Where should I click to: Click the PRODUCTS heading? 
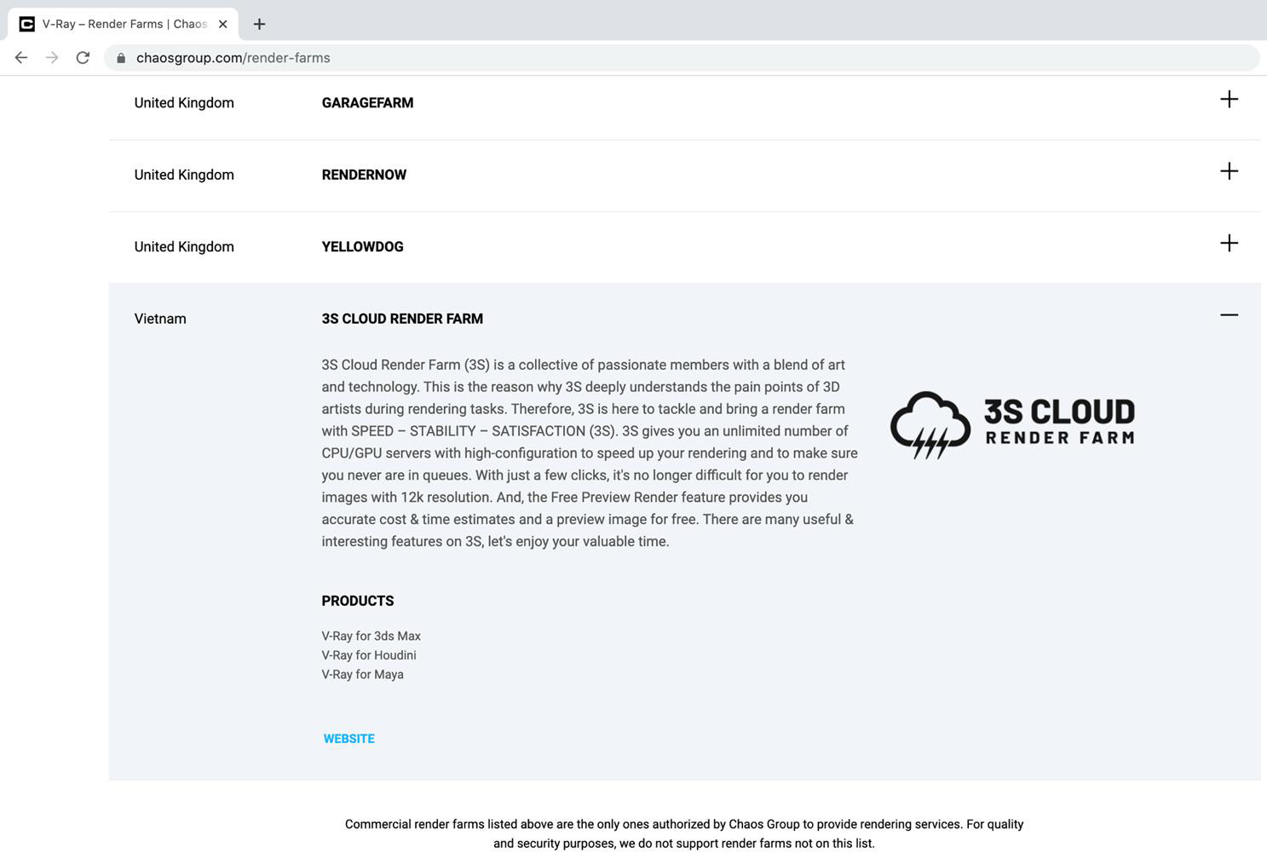click(x=358, y=601)
